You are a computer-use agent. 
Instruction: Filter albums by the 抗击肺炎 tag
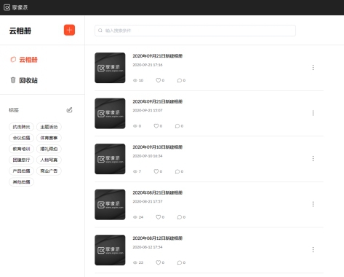click(21, 127)
